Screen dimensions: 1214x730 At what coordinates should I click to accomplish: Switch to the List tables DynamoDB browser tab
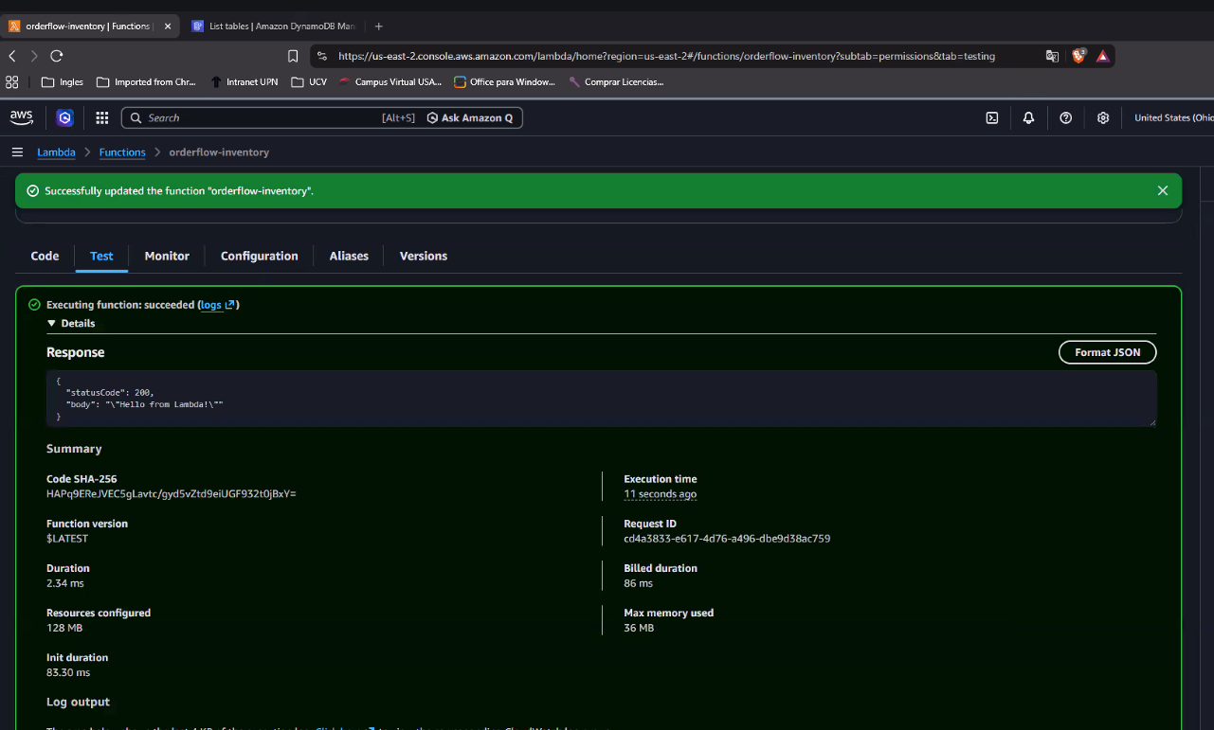(x=273, y=26)
